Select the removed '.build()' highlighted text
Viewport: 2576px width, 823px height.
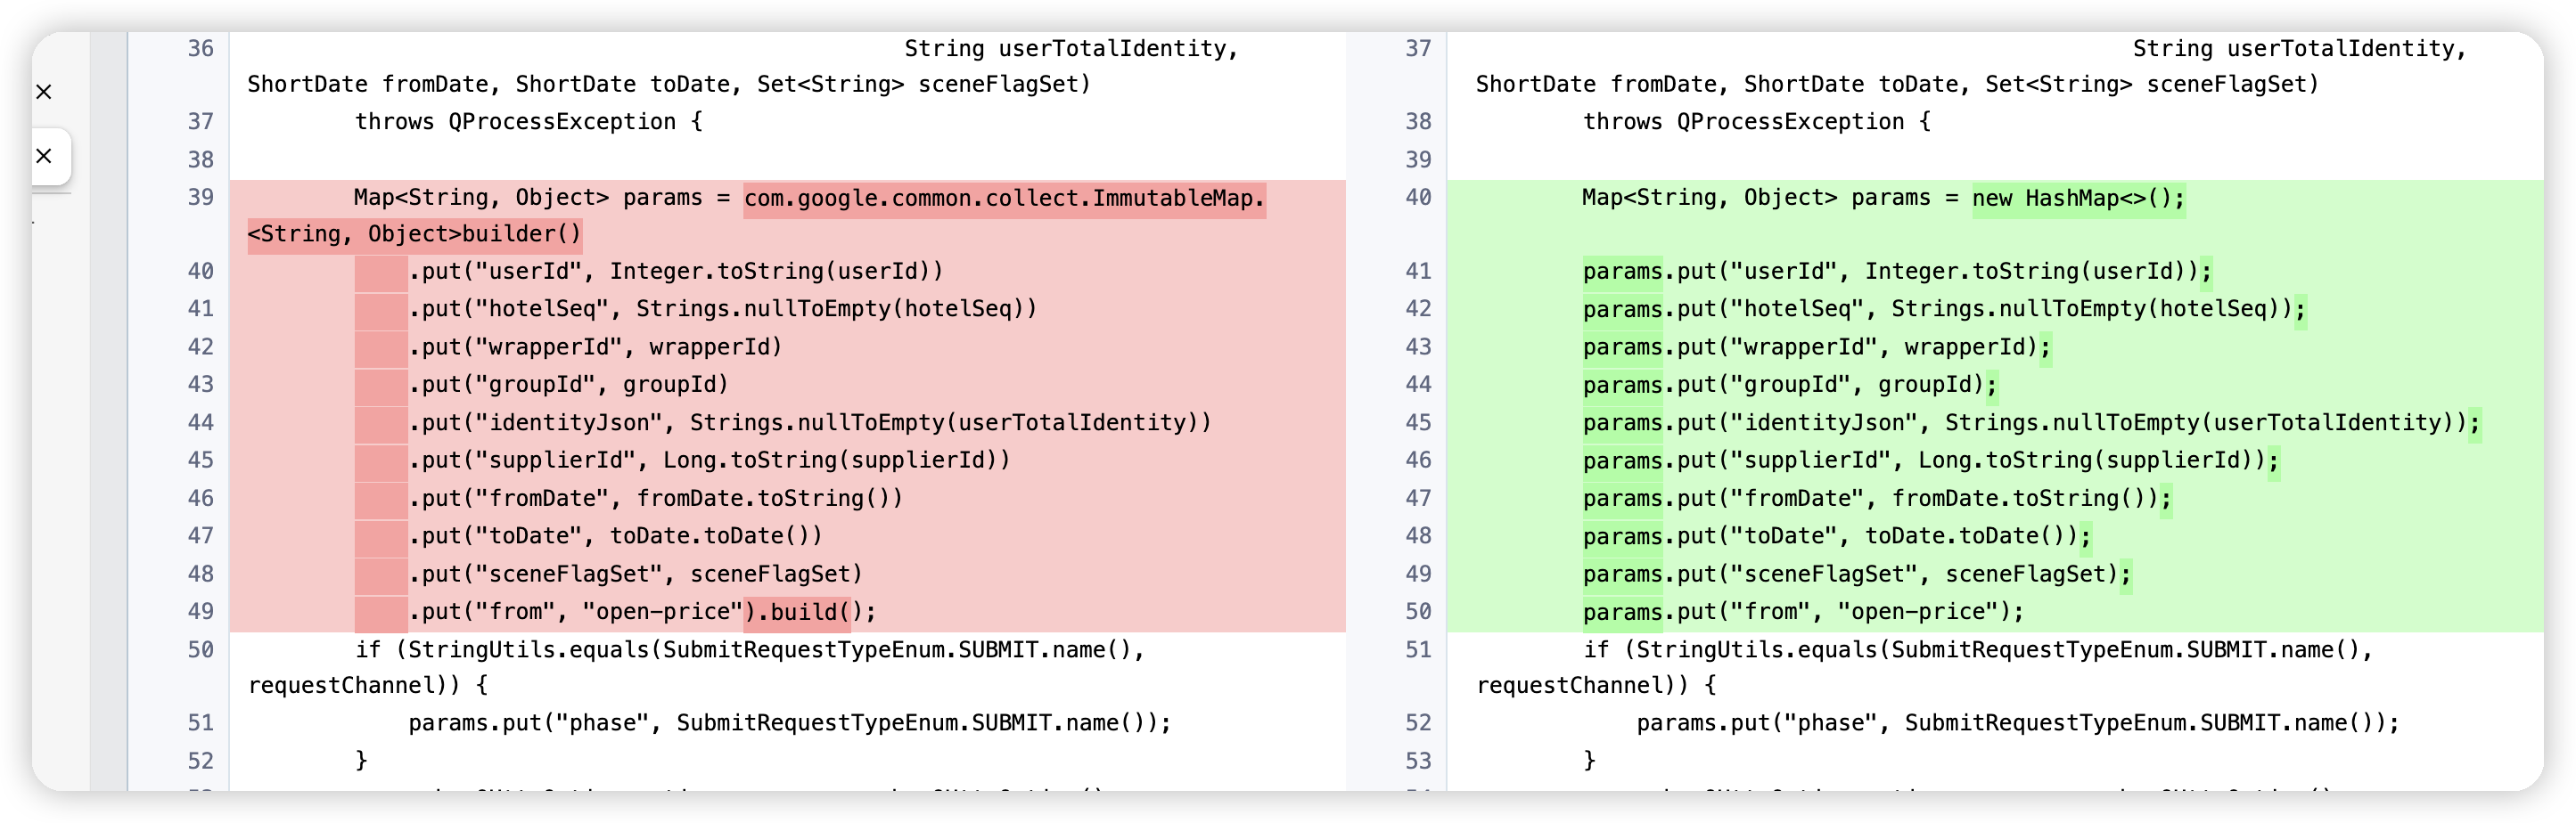coord(797,612)
